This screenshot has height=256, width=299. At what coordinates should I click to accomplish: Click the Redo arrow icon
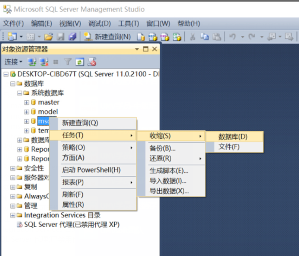coord(252,36)
